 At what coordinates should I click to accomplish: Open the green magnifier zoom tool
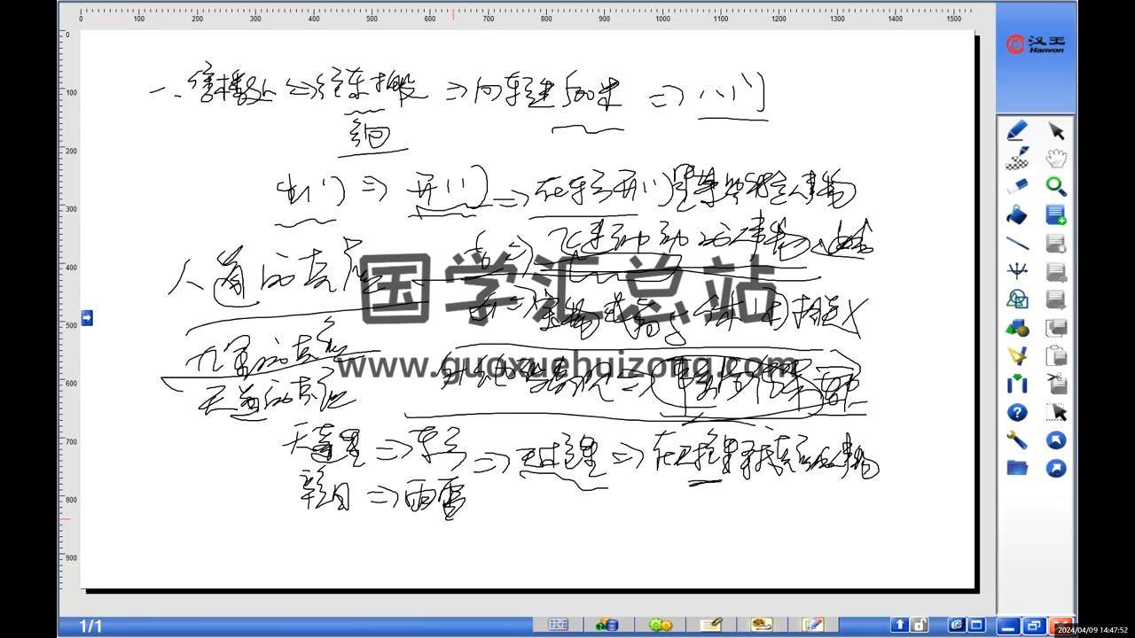(1056, 187)
